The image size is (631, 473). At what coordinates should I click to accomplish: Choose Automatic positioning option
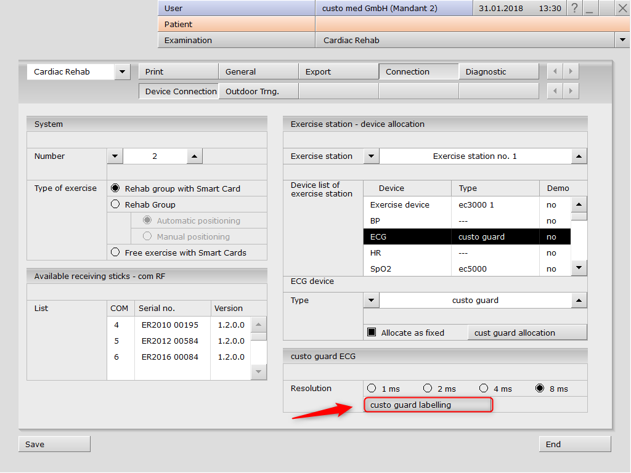tap(147, 220)
